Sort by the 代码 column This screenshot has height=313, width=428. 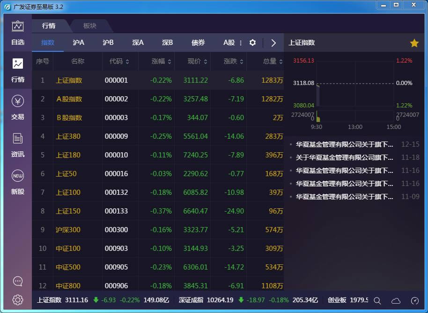(x=119, y=61)
